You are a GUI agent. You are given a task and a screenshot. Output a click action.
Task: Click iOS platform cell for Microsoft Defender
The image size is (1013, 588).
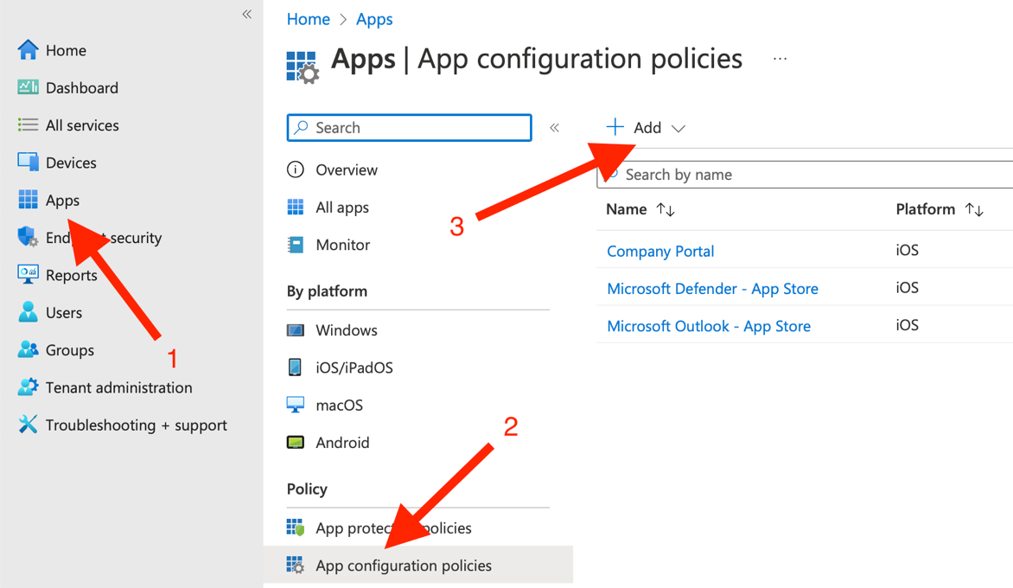907,288
